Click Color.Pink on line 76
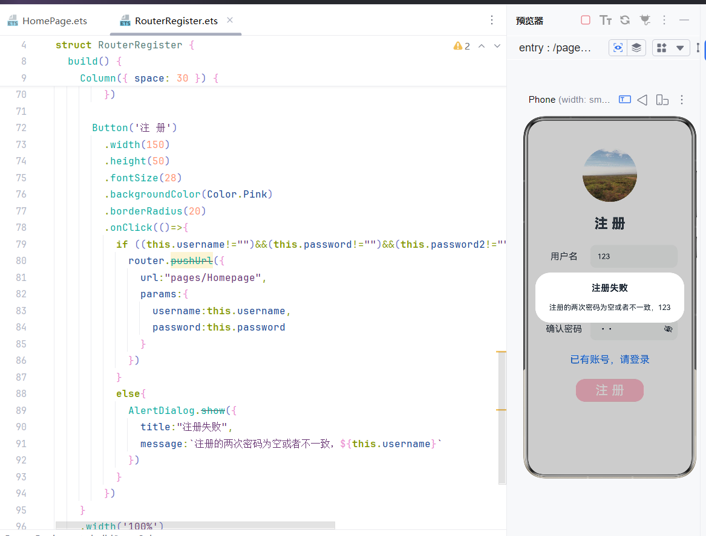The width and height of the screenshot is (706, 536). tap(237, 194)
